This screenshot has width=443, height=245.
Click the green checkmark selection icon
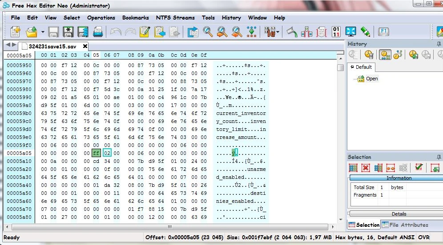(419, 167)
